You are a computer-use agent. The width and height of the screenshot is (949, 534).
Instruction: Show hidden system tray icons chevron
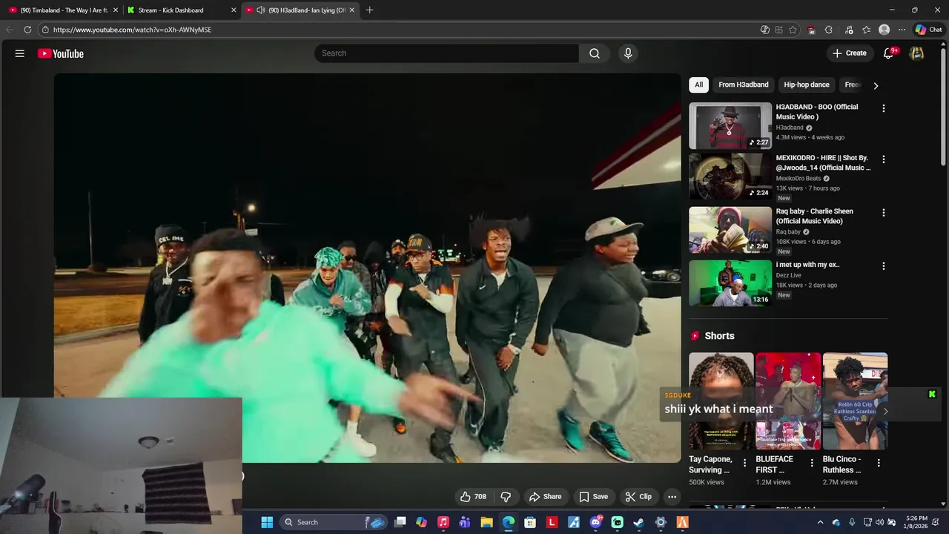tap(820, 522)
